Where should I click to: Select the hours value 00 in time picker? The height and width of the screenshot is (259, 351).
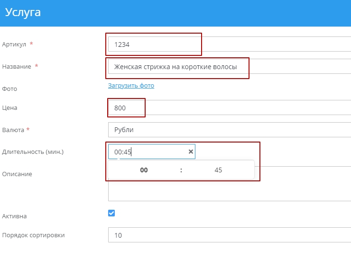click(144, 170)
